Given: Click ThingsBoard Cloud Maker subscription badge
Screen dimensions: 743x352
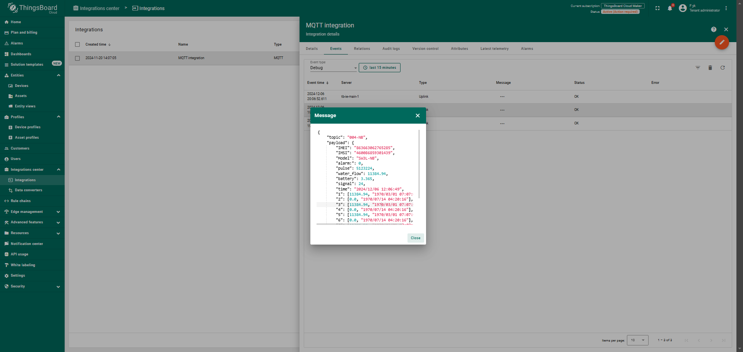Looking at the screenshot, I should coord(623,6).
